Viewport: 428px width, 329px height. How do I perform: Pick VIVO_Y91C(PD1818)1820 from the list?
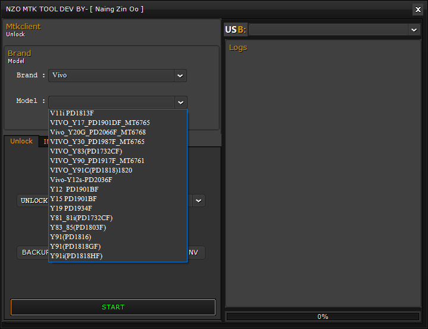coord(91,170)
